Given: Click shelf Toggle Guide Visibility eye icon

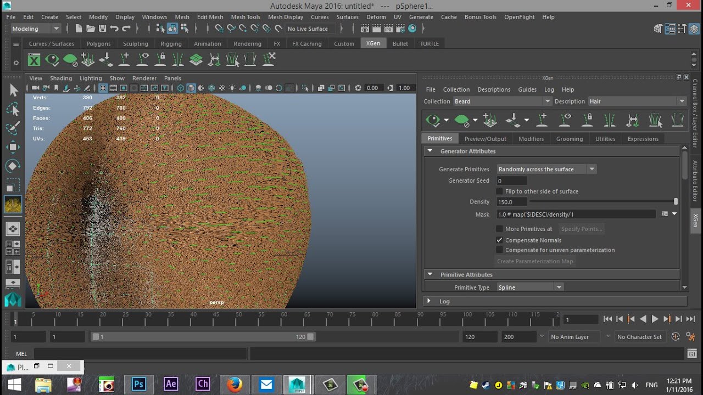Looking at the screenshot, I should tap(143, 59).
